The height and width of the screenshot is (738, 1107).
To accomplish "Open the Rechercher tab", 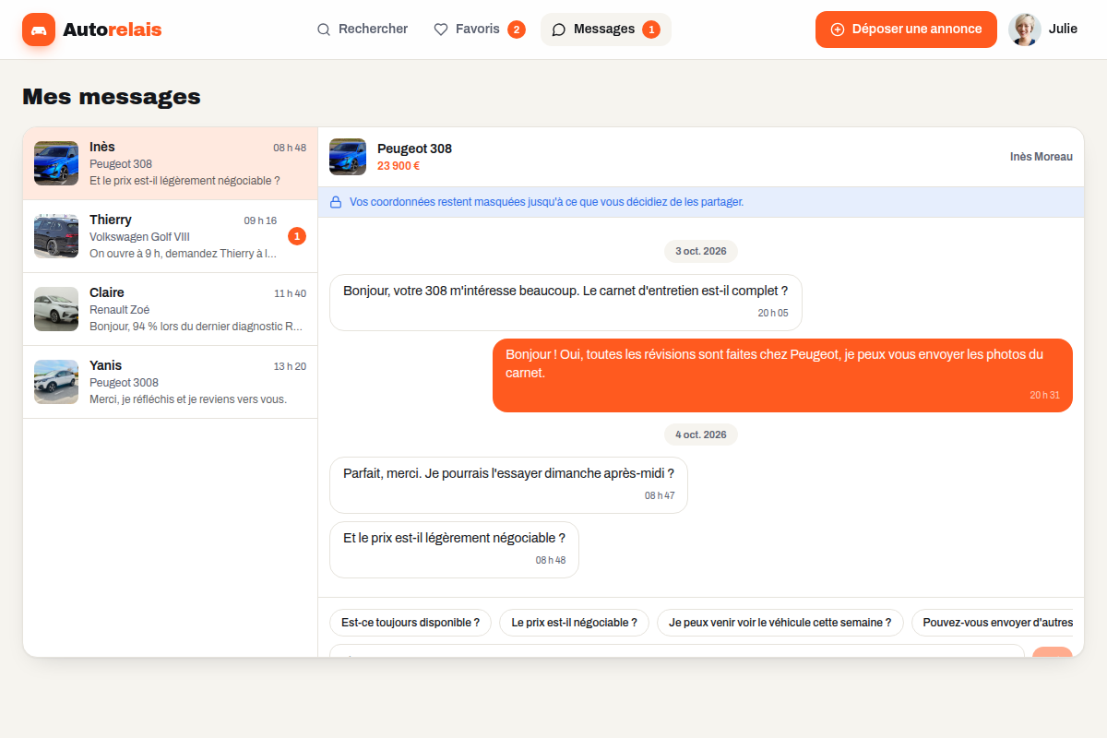I will pos(363,30).
